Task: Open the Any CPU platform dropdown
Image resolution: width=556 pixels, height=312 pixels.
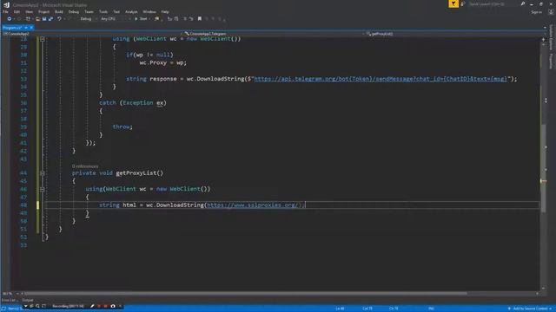Action: point(116,19)
